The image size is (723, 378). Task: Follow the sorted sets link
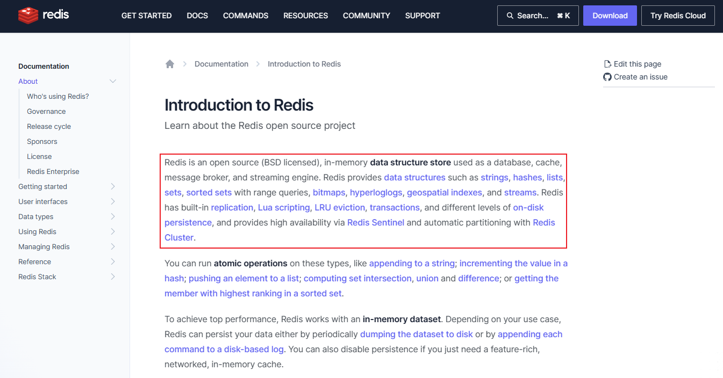click(x=209, y=192)
